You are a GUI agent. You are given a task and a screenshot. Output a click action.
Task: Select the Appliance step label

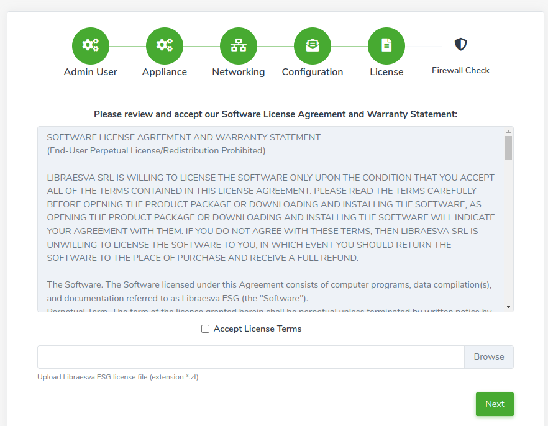165,72
